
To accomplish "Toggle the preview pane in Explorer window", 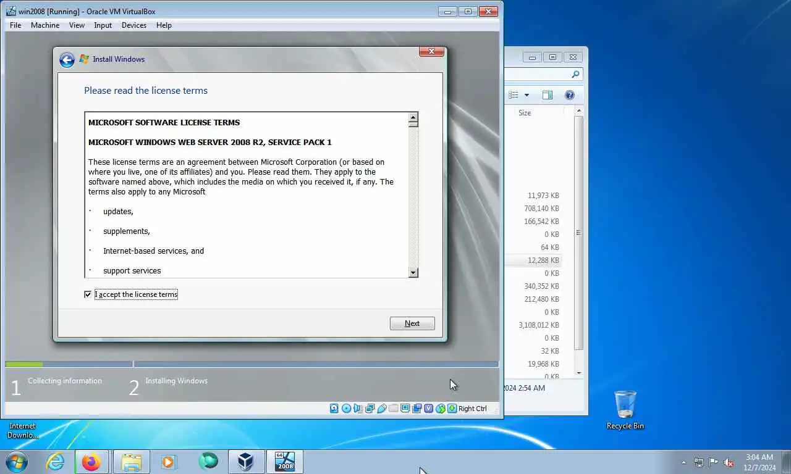I will point(547,95).
